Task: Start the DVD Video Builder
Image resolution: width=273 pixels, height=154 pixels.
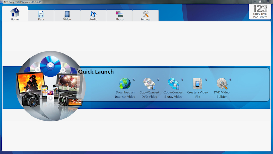Action: 221,88
